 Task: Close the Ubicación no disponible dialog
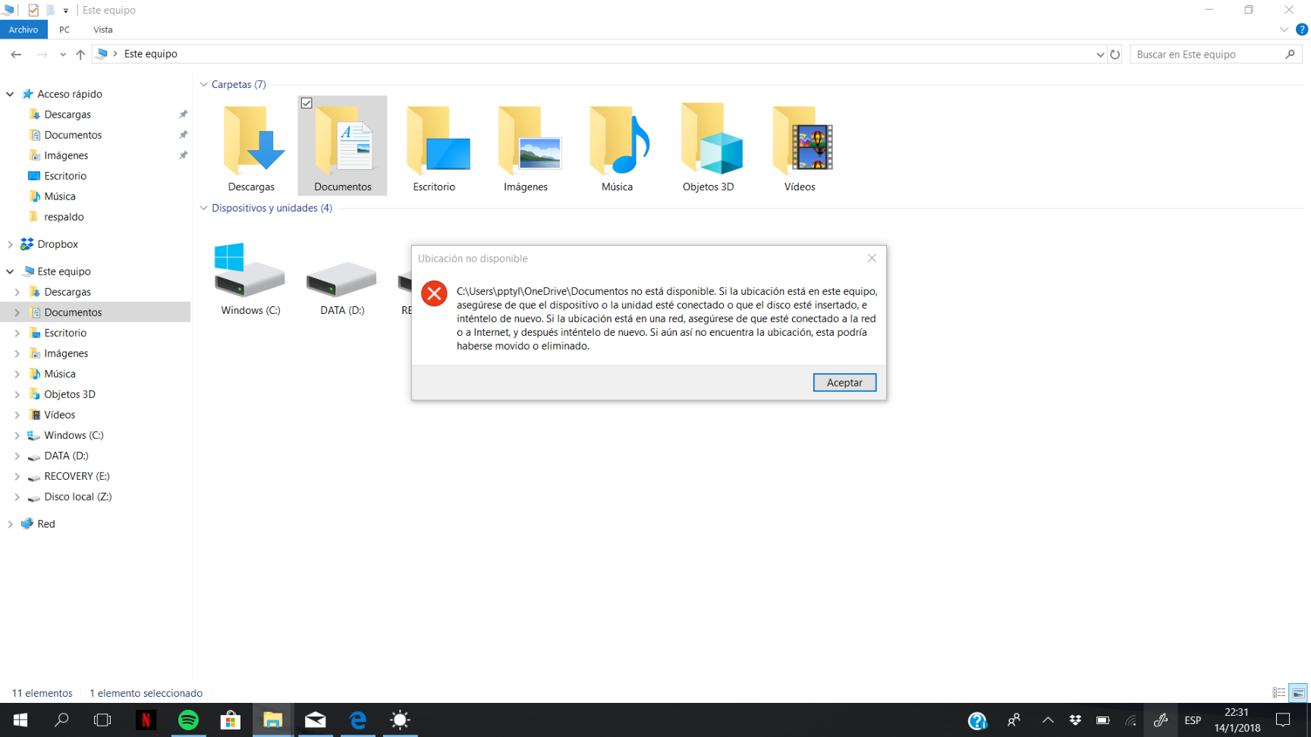pos(872,259)
